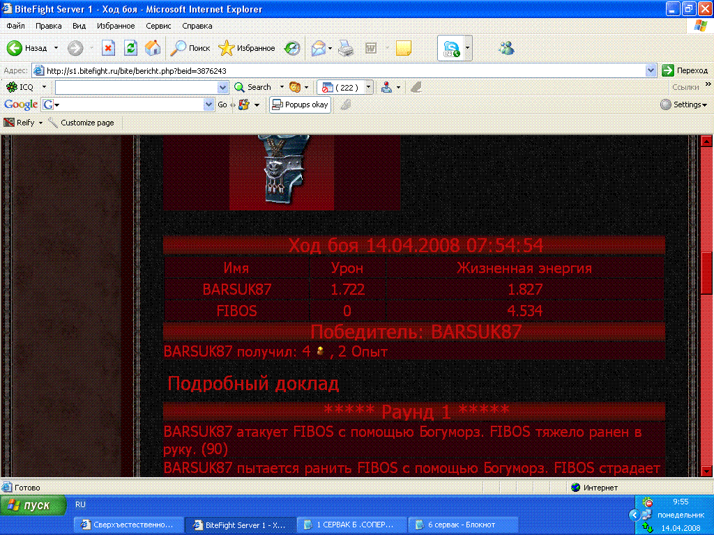Open the Reify toolbar dropdown

[40, 123]
